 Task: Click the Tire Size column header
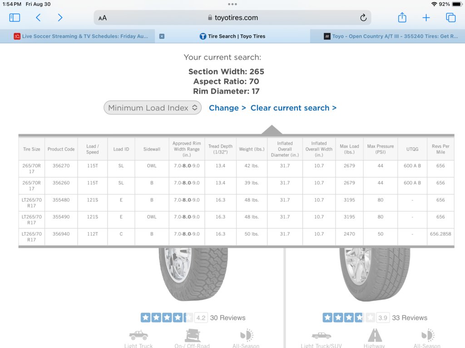click(31, 149)
